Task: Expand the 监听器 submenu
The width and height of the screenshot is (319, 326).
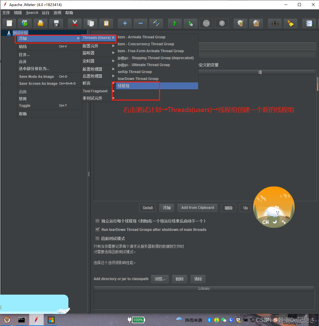Action: point(99,53)
